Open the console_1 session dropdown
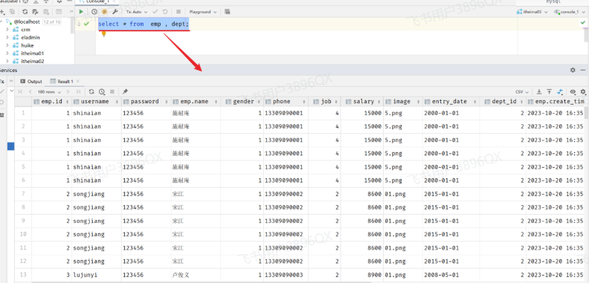Viewport: 589px width, 283px height. coord(570,12)
